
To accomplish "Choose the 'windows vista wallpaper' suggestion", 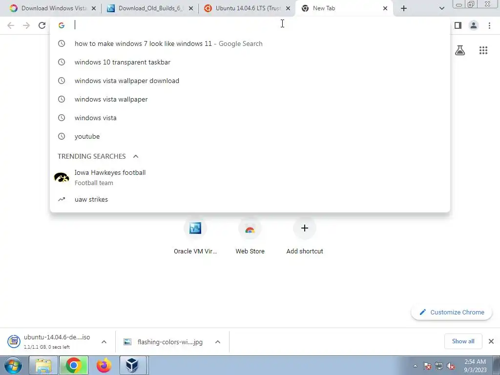I will (250, 99).
